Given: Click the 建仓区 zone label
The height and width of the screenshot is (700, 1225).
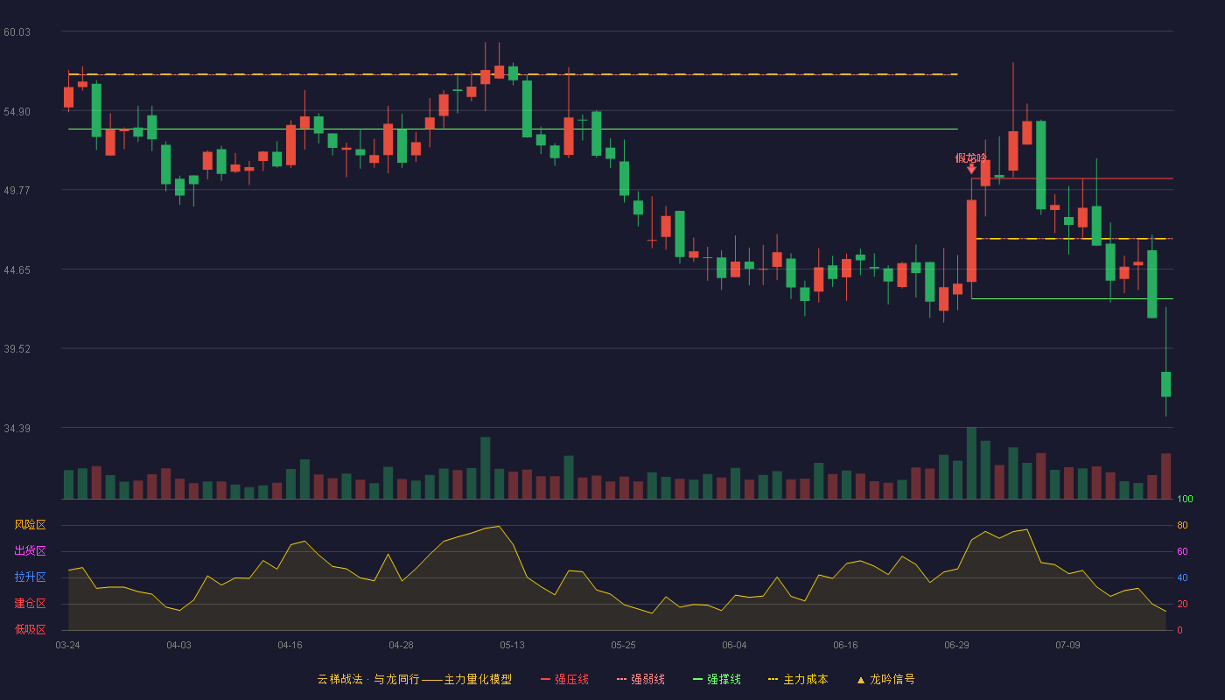Looking at the screenshot, I should tap(30, 604).
